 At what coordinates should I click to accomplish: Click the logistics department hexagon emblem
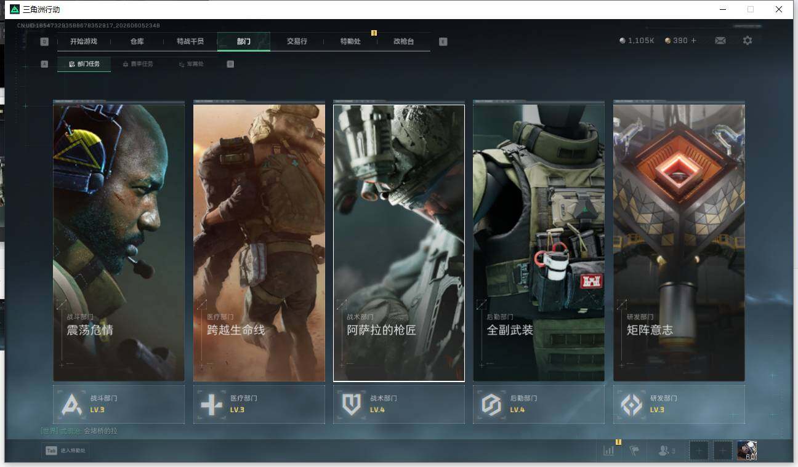491,404
